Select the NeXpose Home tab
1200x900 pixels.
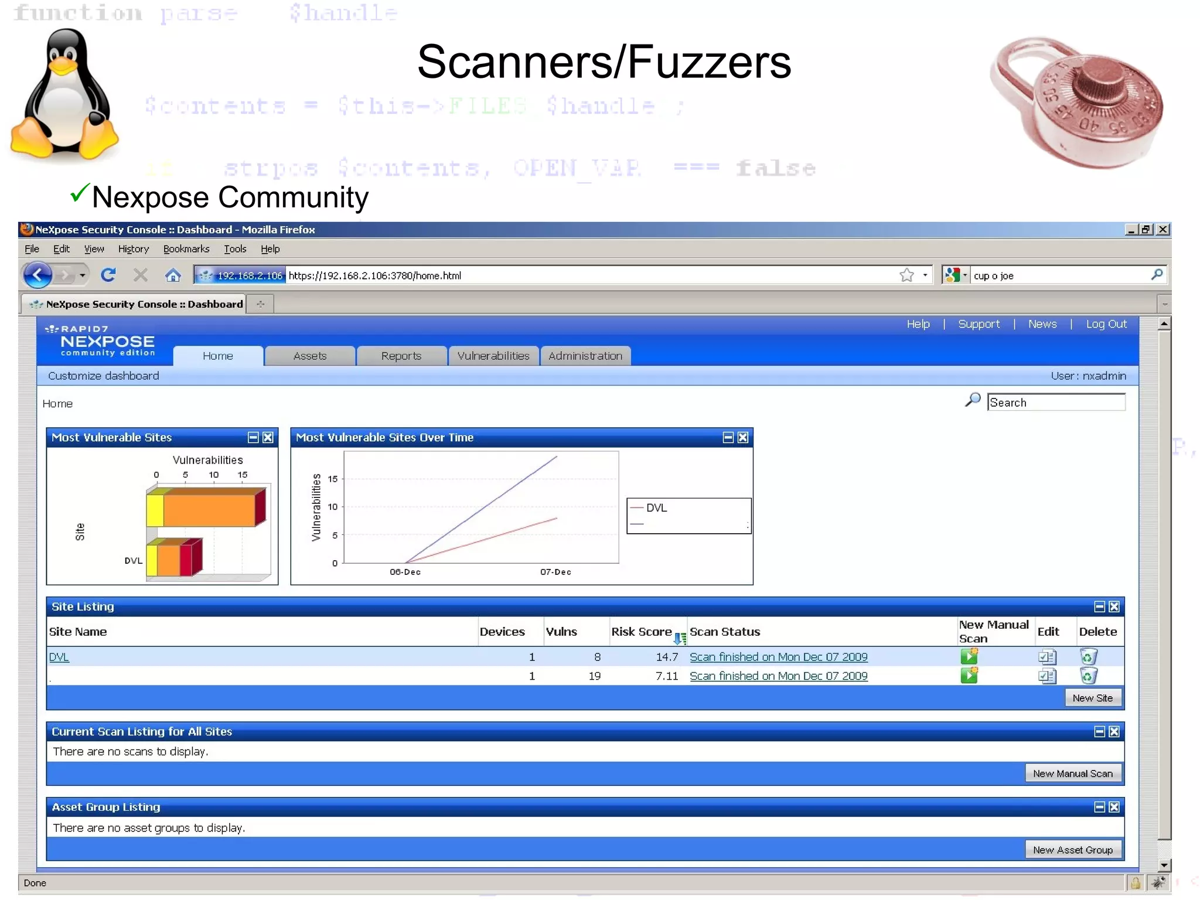218,356
